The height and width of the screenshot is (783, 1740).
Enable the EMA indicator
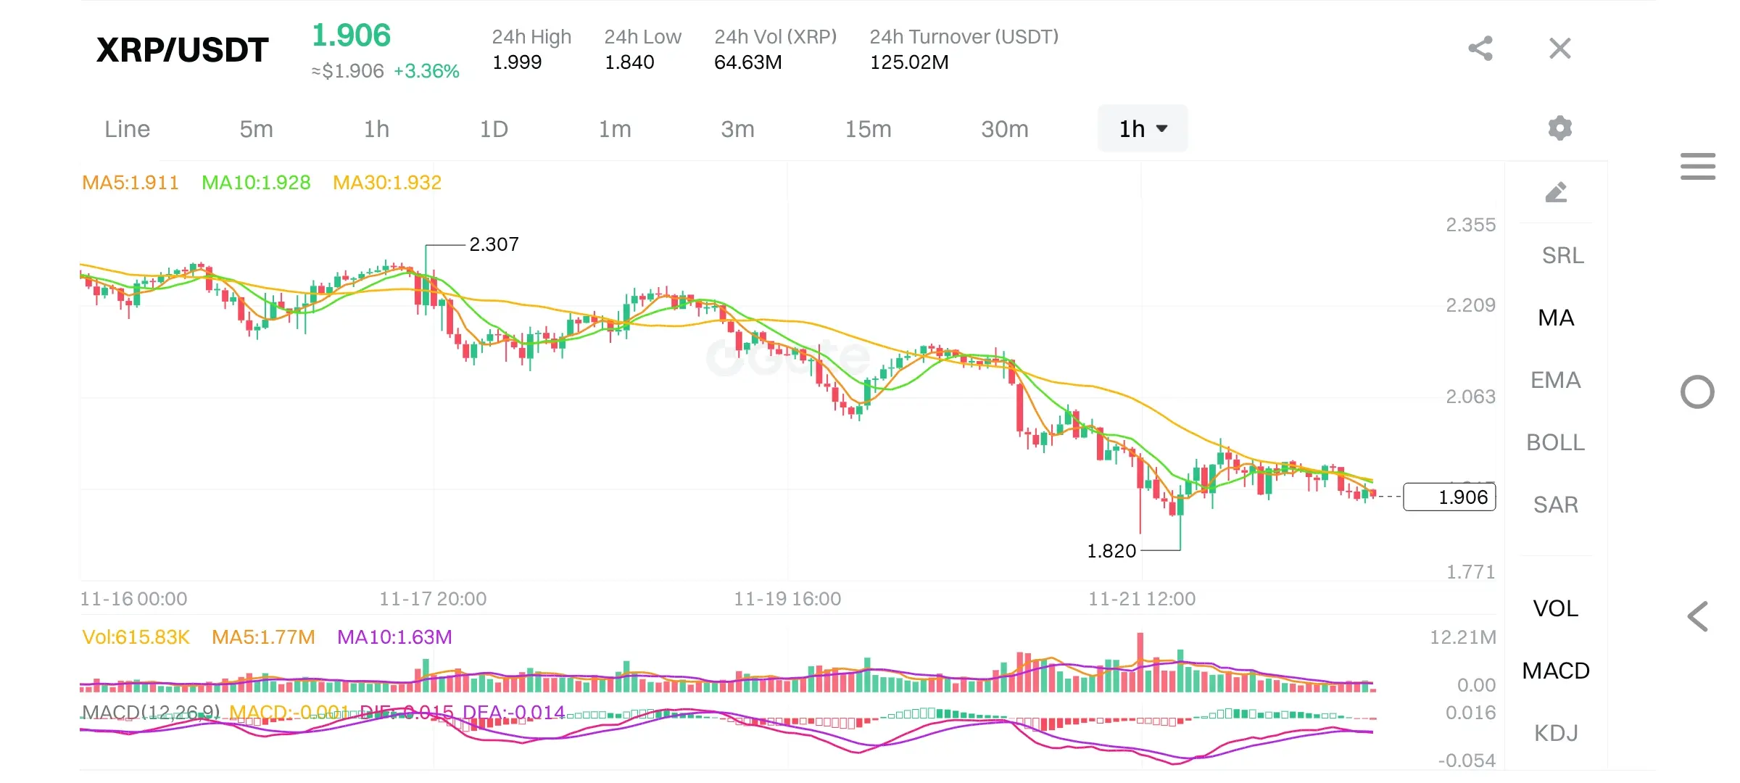click(1556, 380)
